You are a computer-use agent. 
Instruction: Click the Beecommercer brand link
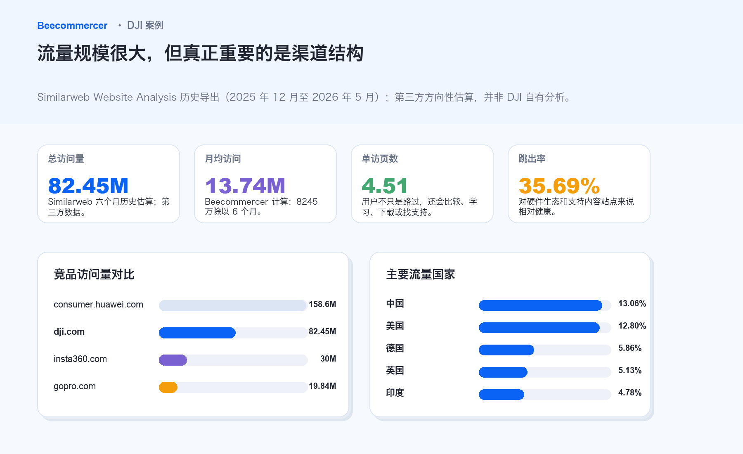point(72,26)
